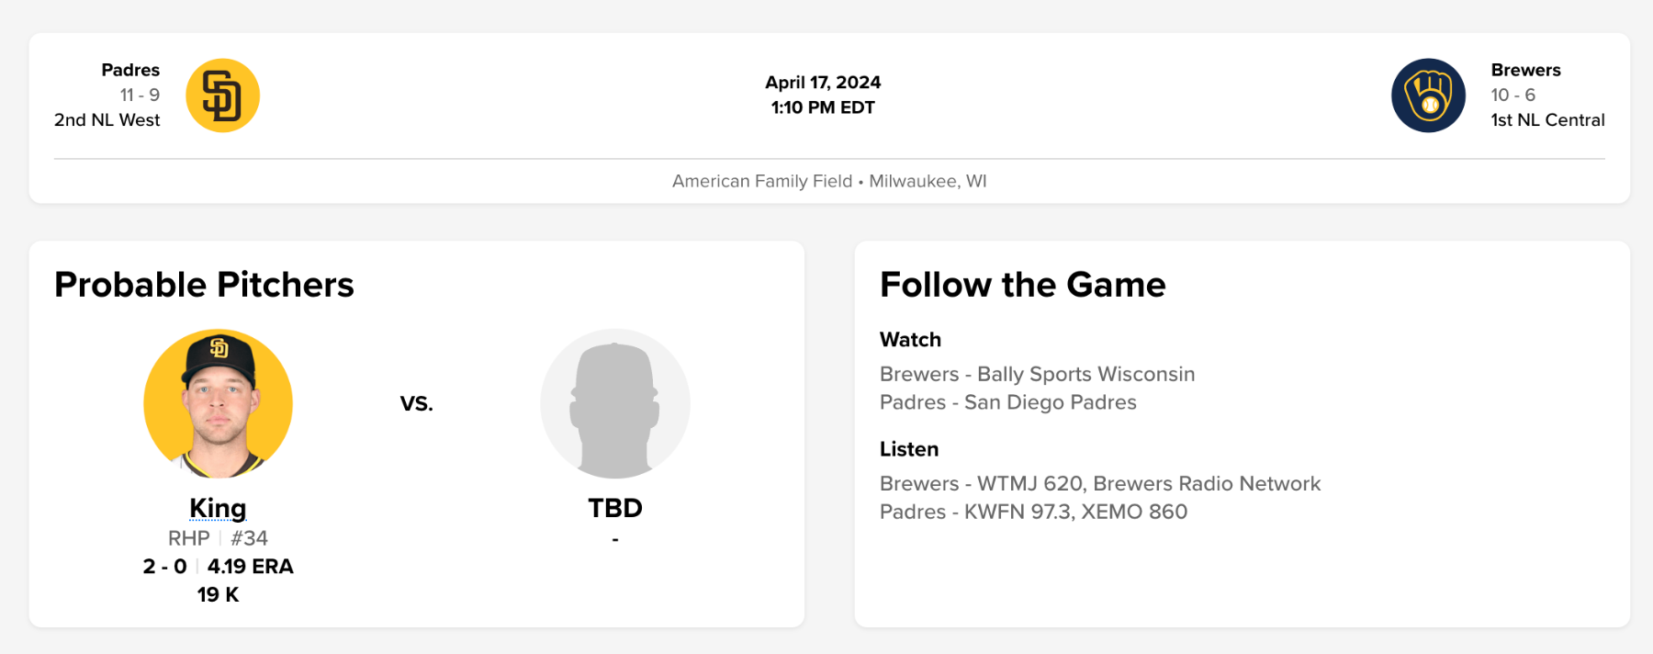Open King's player headshot photo
1653x654 pixels.
pyautogui.click(x=219, y=403)
